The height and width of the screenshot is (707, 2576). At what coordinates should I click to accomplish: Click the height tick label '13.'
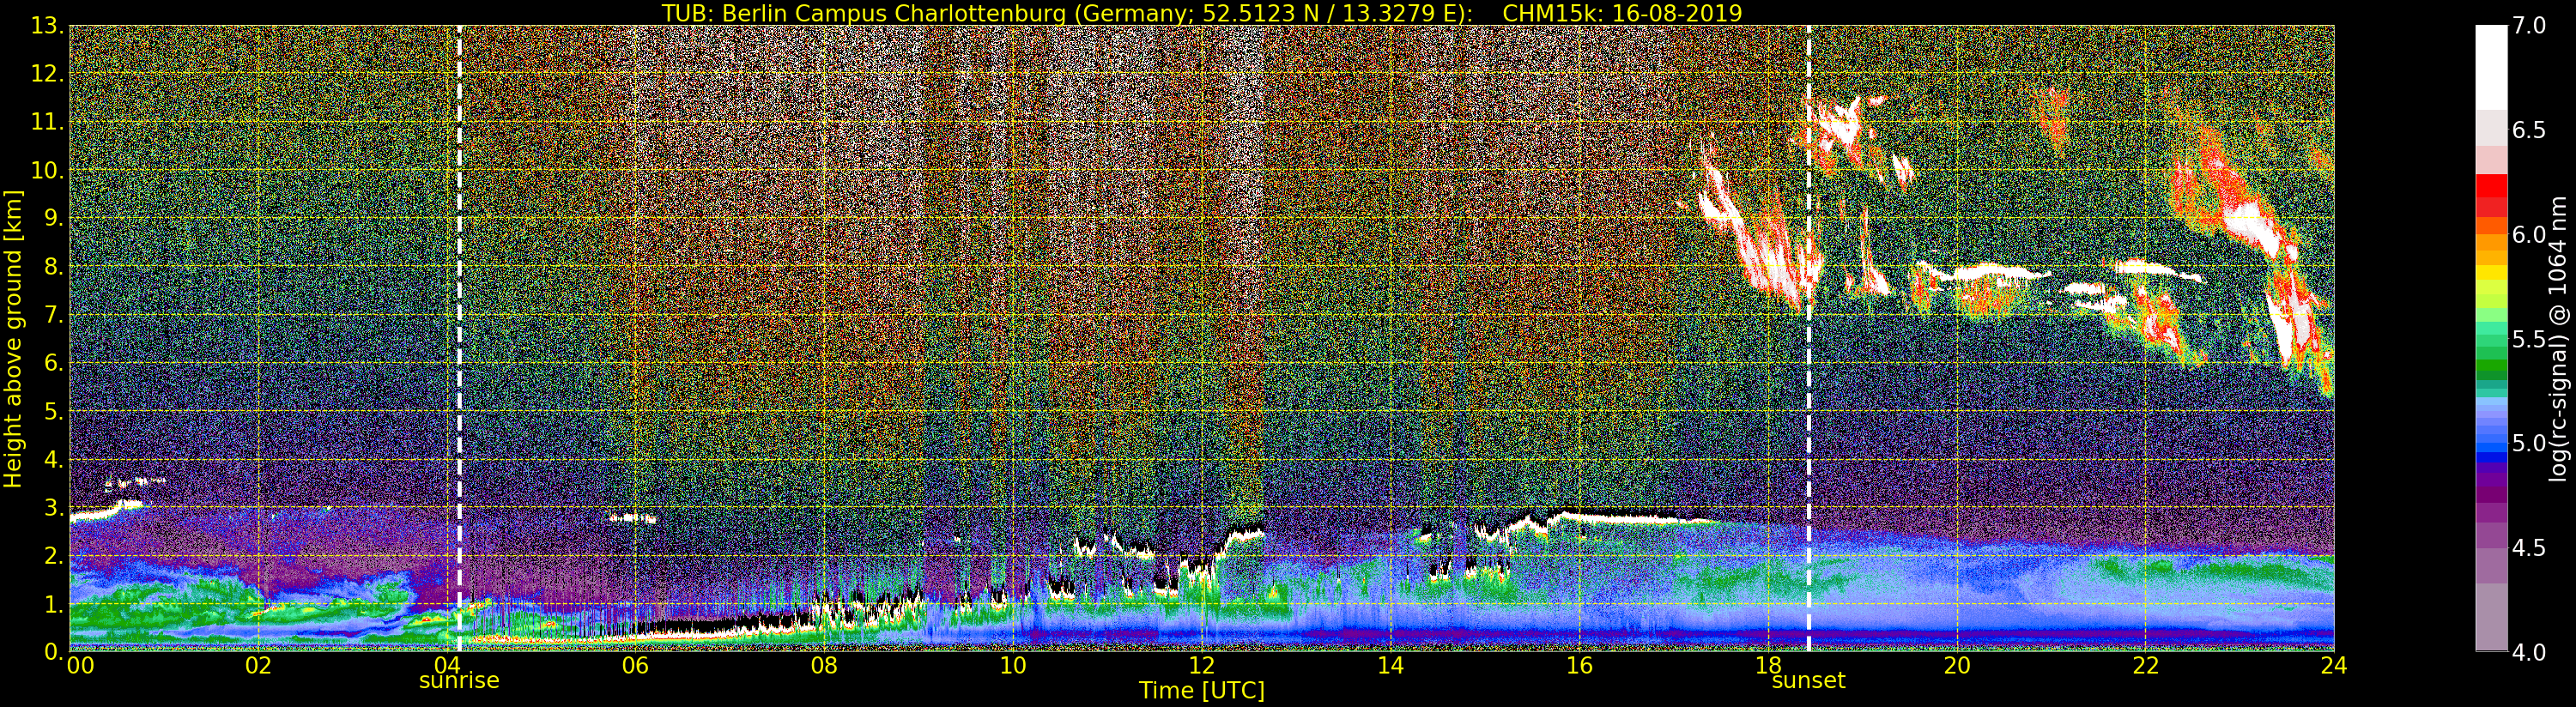coord(47,26)
